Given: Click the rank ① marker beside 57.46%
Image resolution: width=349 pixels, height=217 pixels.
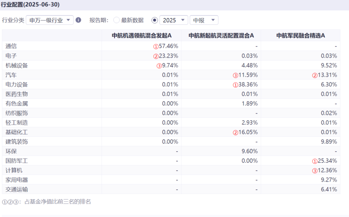Looking at the screenshot, I should (x=156, y=46).
